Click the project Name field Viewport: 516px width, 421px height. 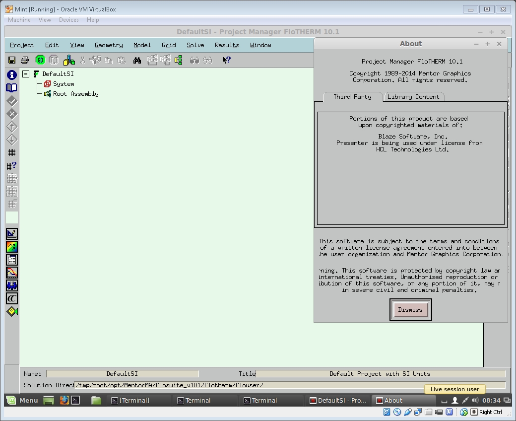(123, 374)
